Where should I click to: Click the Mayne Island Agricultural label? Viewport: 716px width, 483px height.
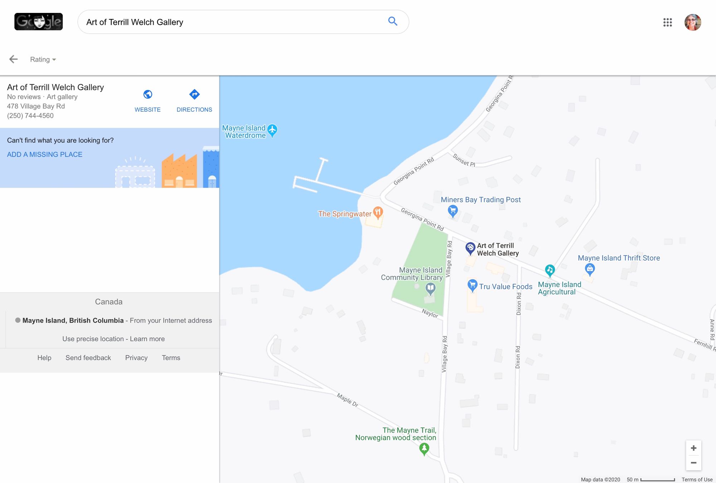pos(560,288)
